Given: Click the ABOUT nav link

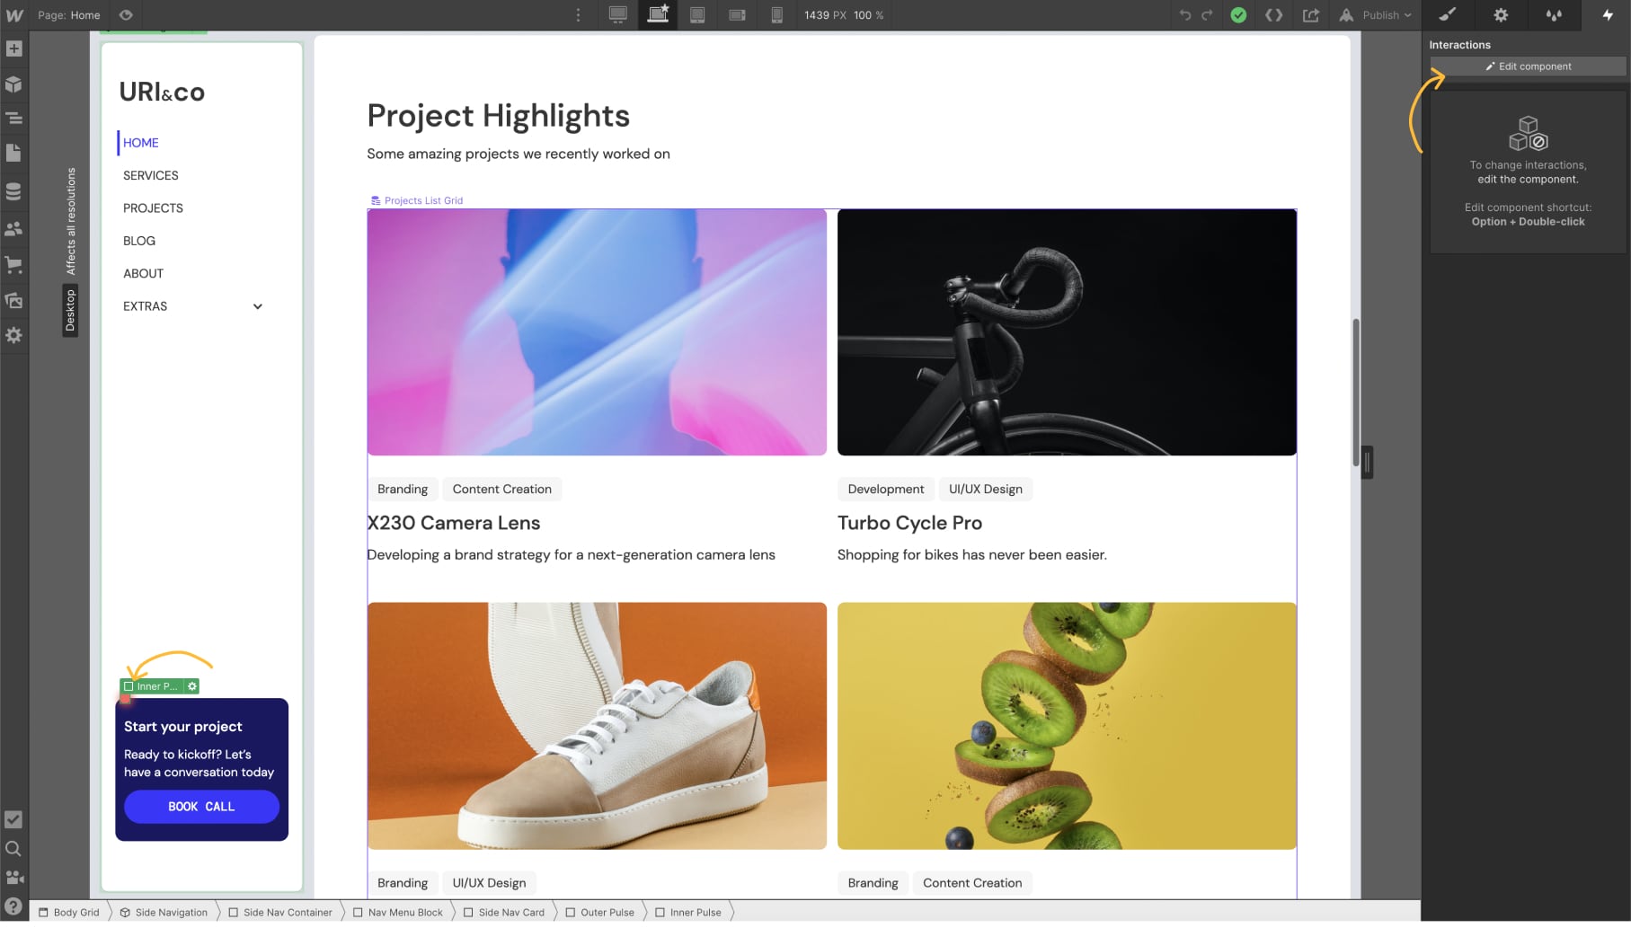Looking at the screenshot, I should [x=144, y=274].
